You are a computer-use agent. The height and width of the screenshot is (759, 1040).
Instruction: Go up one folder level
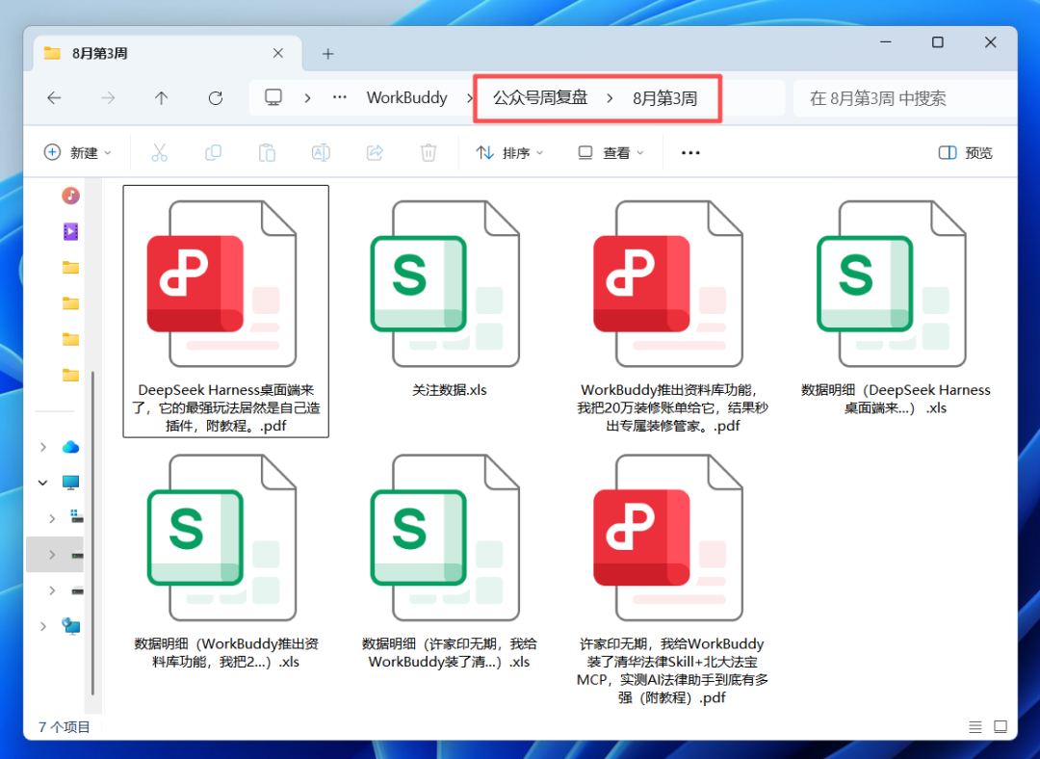[x=161, y=98]
